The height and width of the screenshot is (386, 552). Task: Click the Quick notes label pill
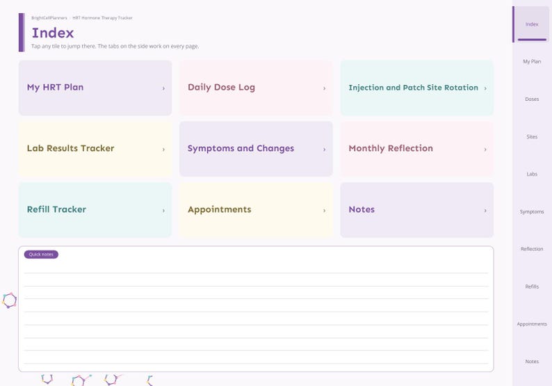pyautogui.click(x=41, y=255)
